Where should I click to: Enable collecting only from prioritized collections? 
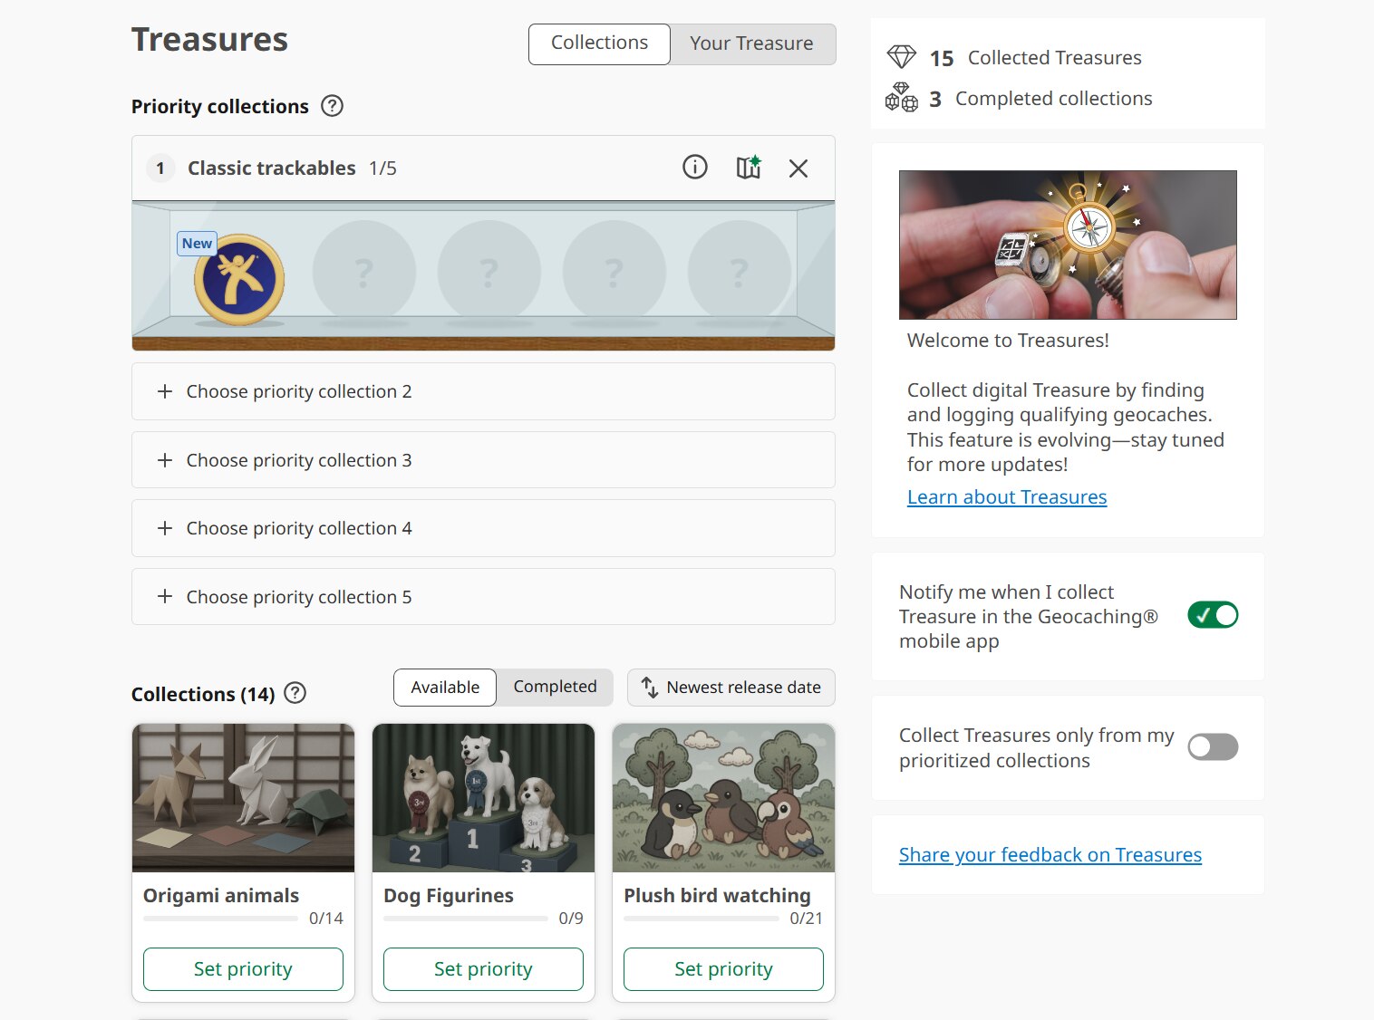1213,747
